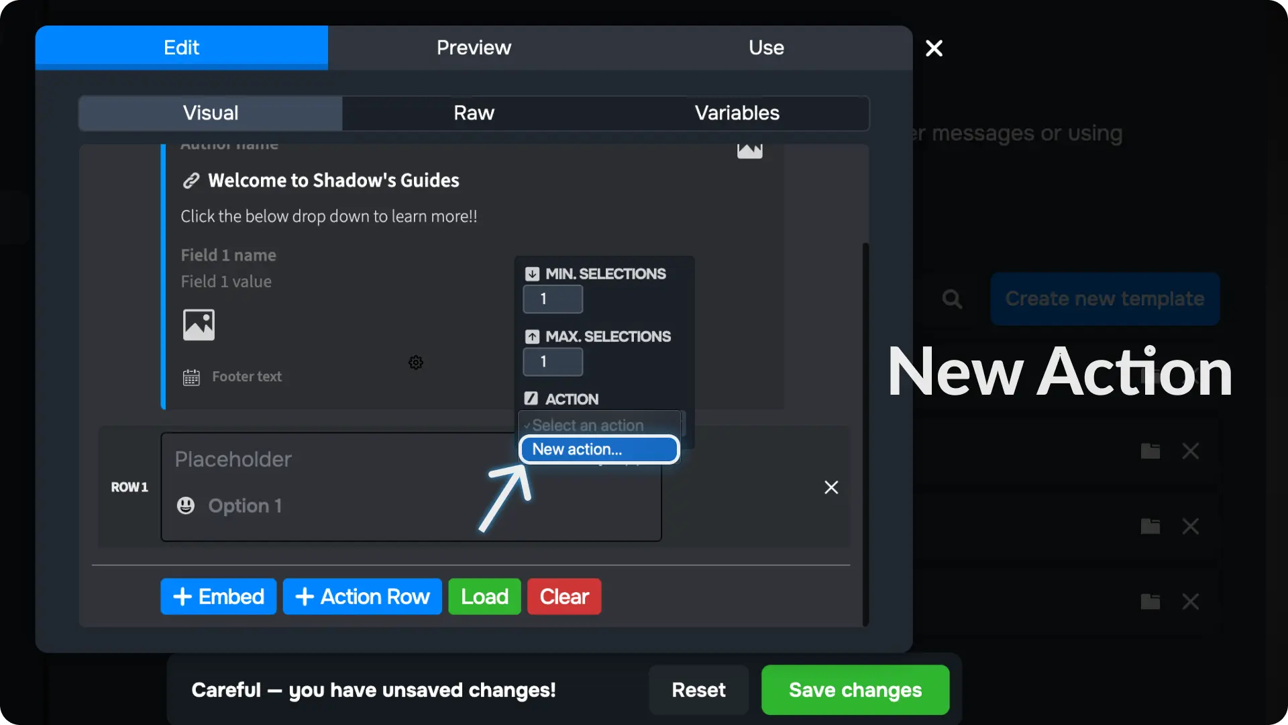Screen dimensions: 1288x725
Task: Add a new Action Row
Action: click(x=362, y=597)
